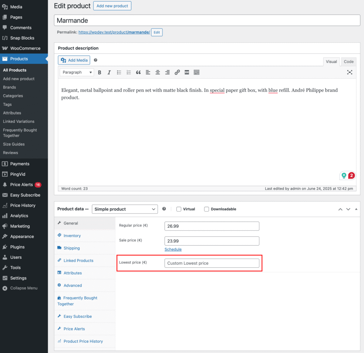Open the Simple product type dropdown

coord(125,209)
